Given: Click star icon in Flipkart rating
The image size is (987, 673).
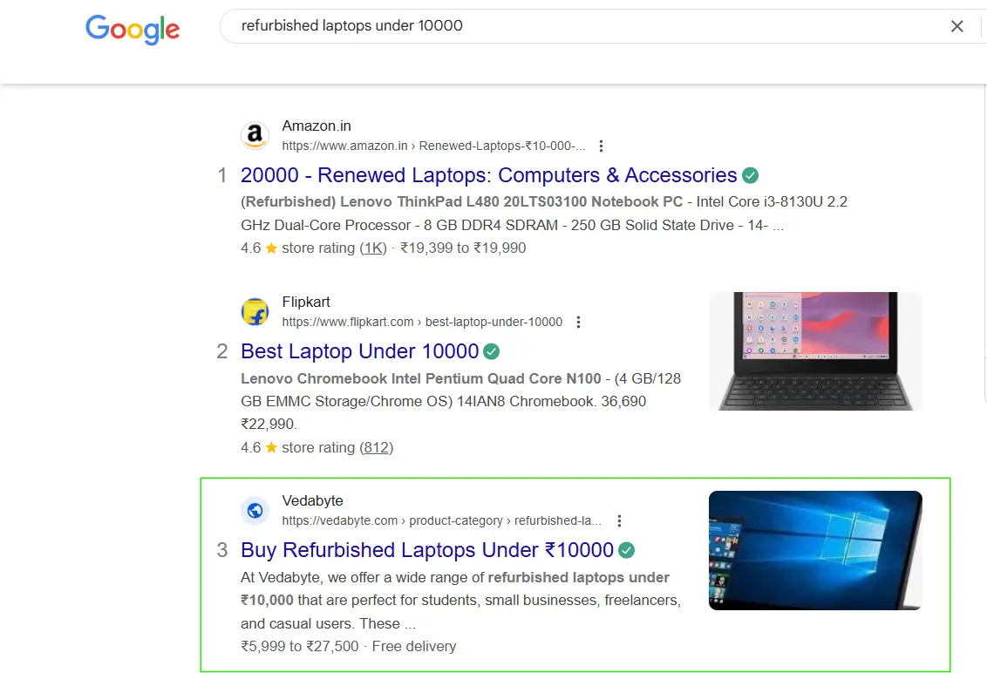Looking at the screenshot, I should tap(271, 447).
